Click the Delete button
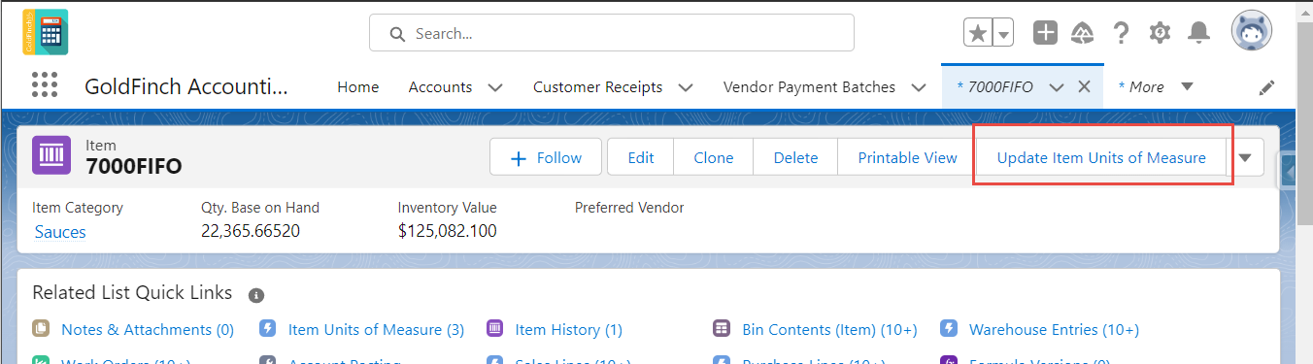The image size is (1313, 364). tap(795, 157)
